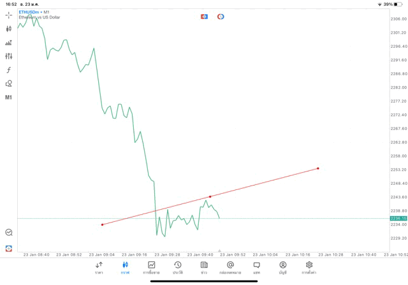Open the ข่าว (News) tab
The height and width of the screenshot is (285, 408).
pos(204,267)
